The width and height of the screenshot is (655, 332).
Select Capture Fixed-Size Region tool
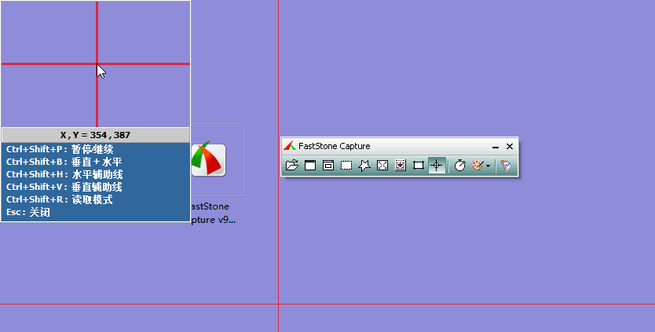tap(418, 166)
